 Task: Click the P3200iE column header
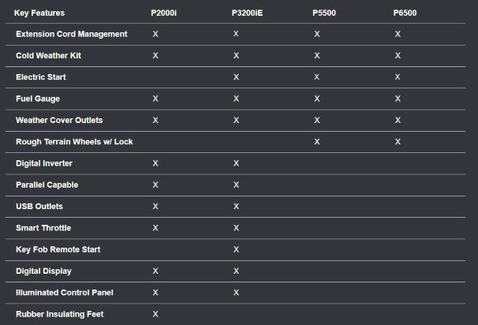(x=248, y=13)
